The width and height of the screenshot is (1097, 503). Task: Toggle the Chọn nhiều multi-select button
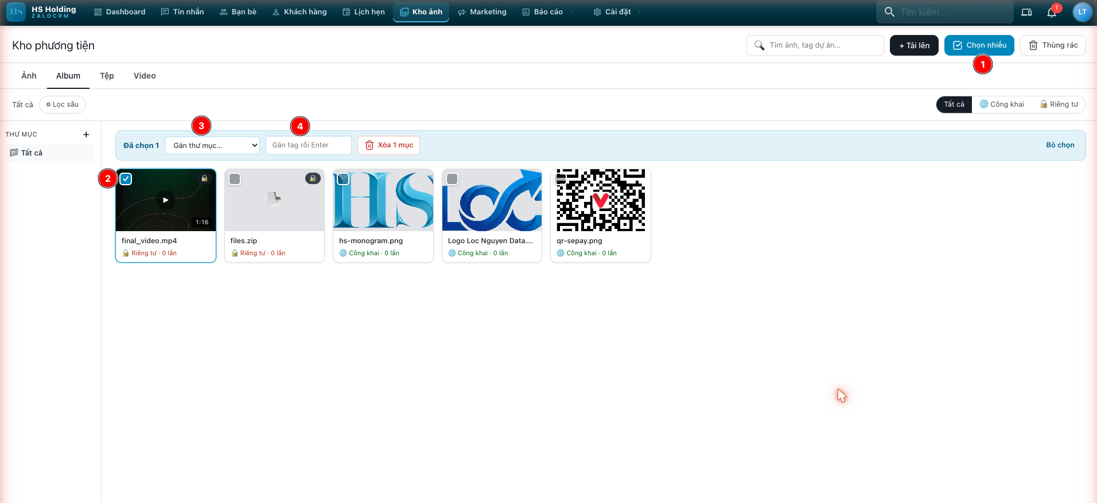(979, 45)
